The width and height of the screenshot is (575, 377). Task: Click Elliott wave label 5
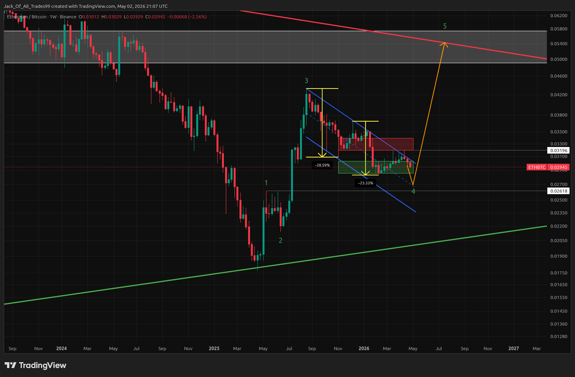point(445,26)
